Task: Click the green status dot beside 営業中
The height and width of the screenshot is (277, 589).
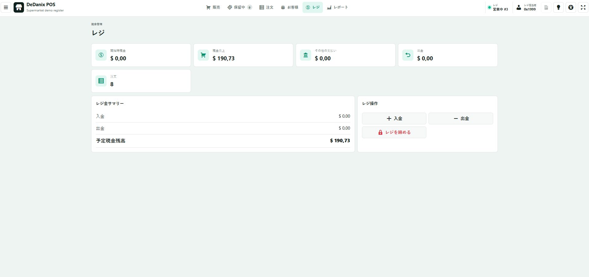Action: (489, 7)
